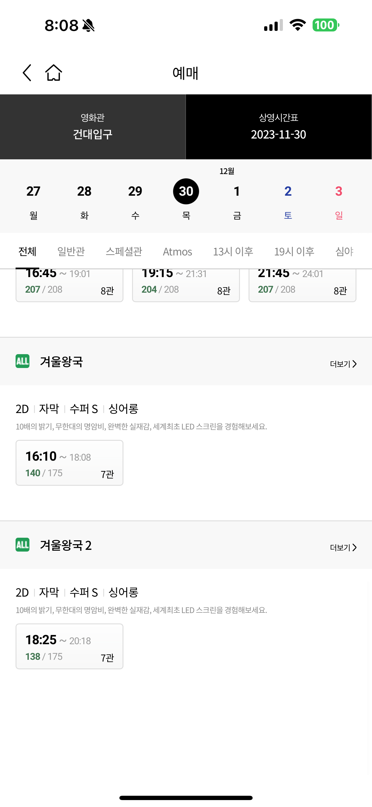This screenshot has height=807, width=372.
Task: Open the 상영시간표 2023-11-30 date selector
Action: (279, 127)
